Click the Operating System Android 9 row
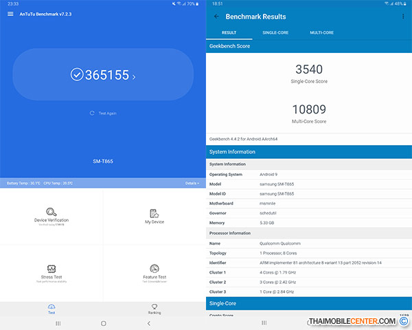Viewport: 412px width, 330px height. [309, 175]
